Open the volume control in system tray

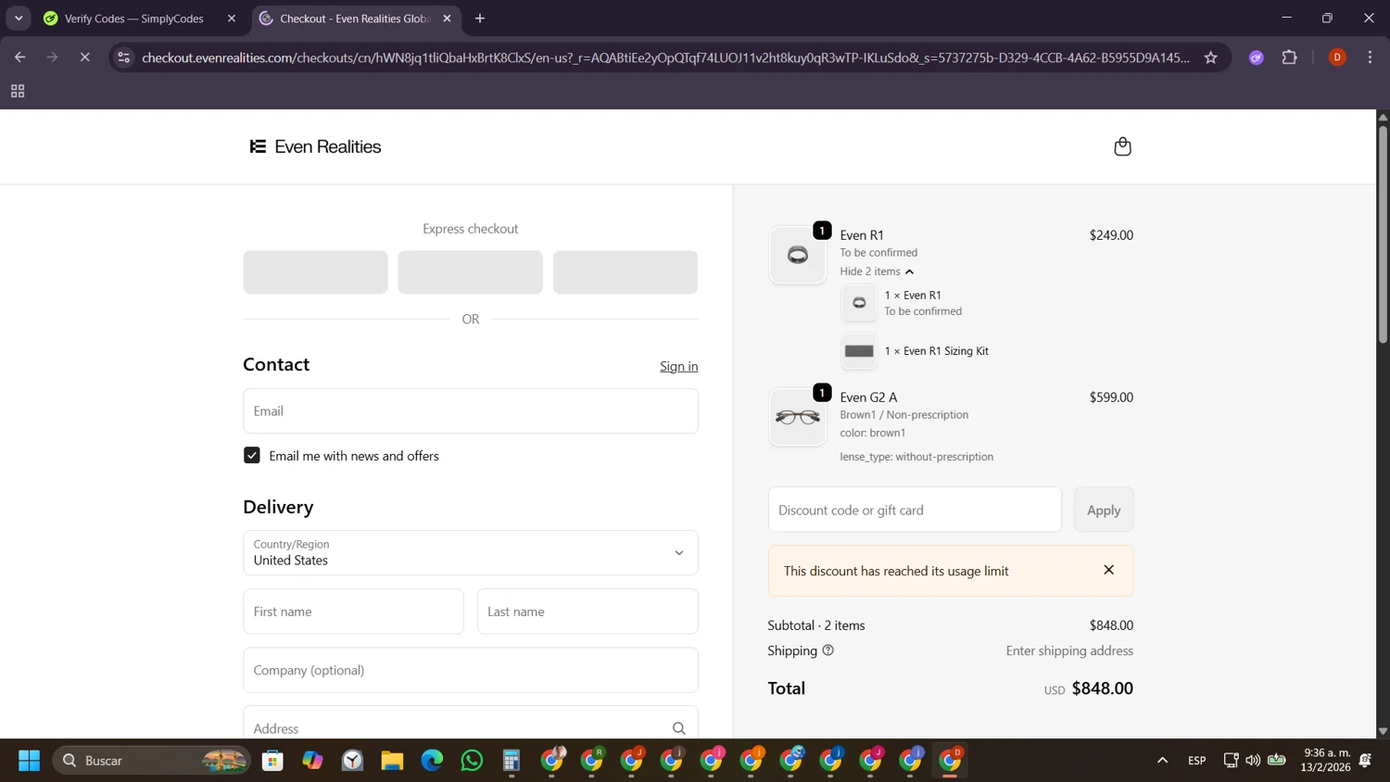(x=1253, y=761)
